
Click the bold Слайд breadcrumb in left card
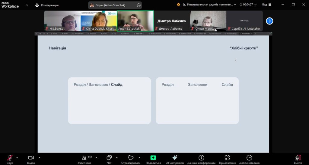117,85
